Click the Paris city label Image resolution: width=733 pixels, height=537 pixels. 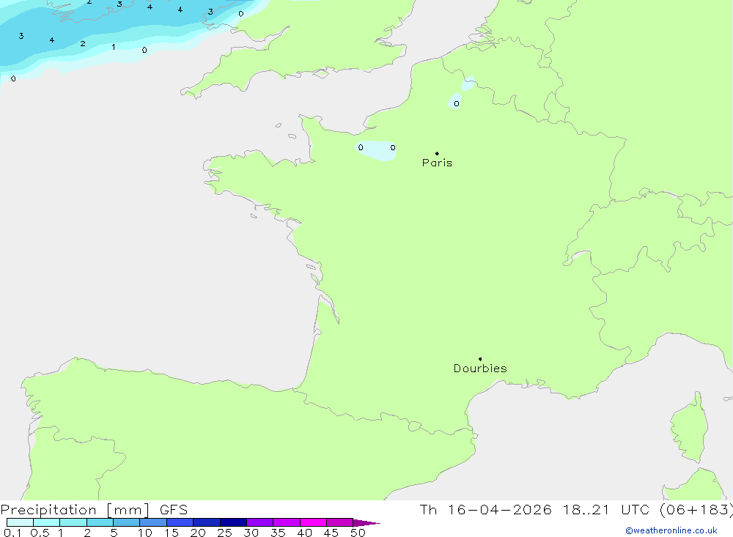pos(437,163)
